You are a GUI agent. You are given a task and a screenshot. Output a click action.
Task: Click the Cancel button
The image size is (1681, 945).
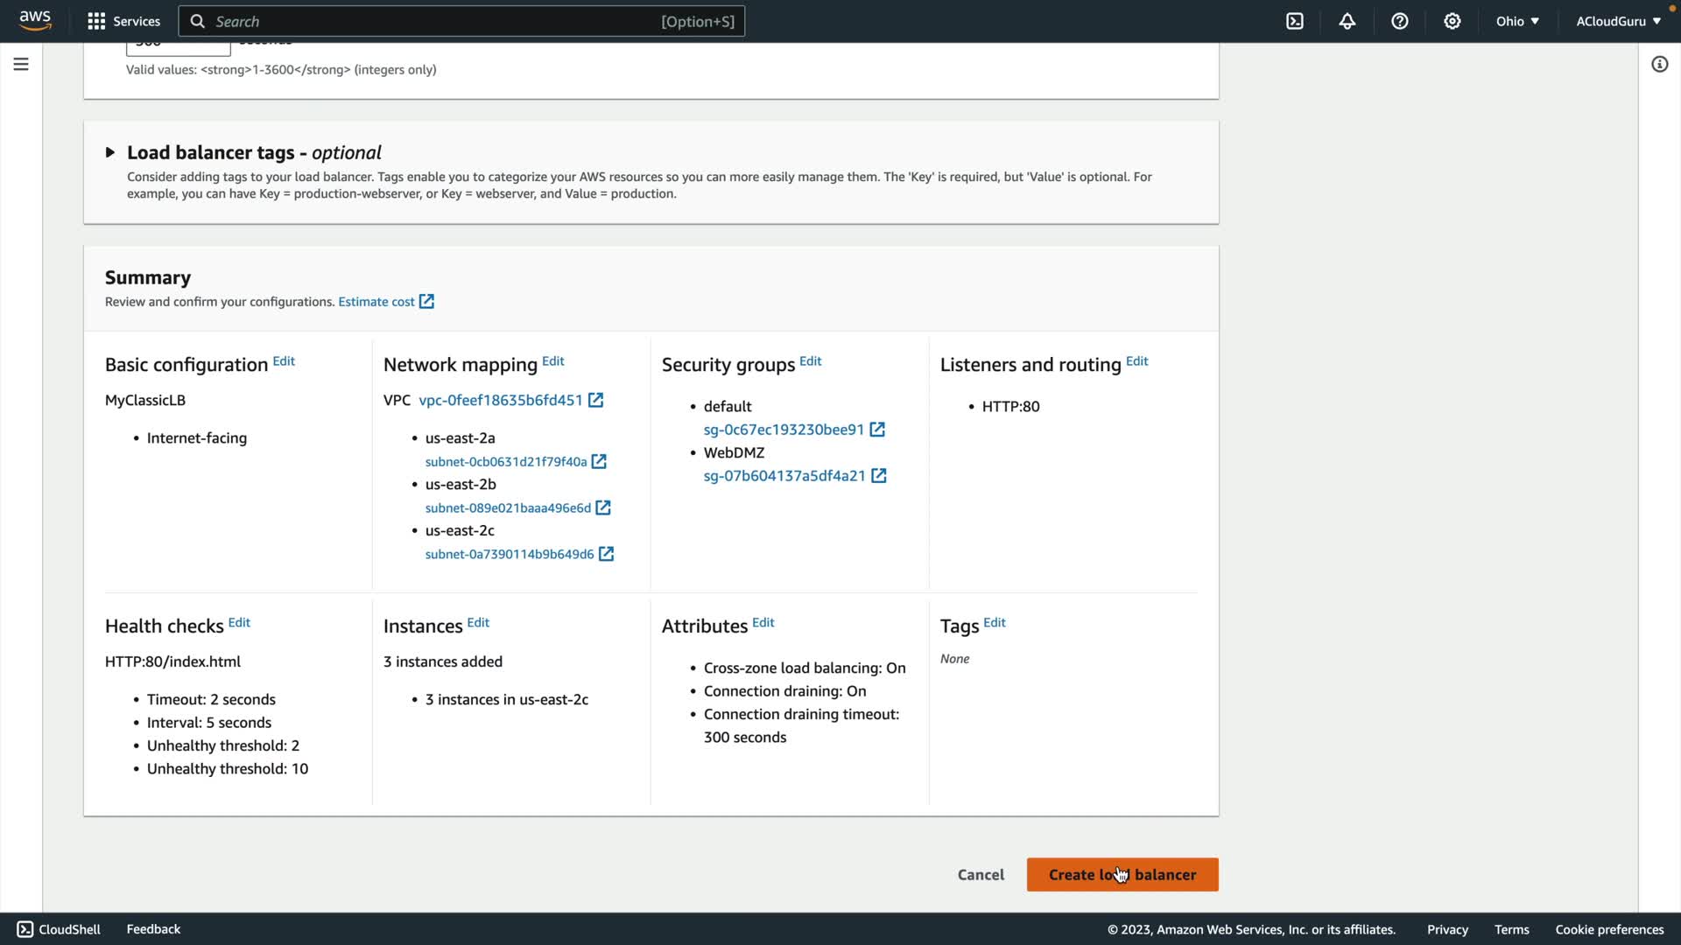pyautogui.click(x=981, y=874)
